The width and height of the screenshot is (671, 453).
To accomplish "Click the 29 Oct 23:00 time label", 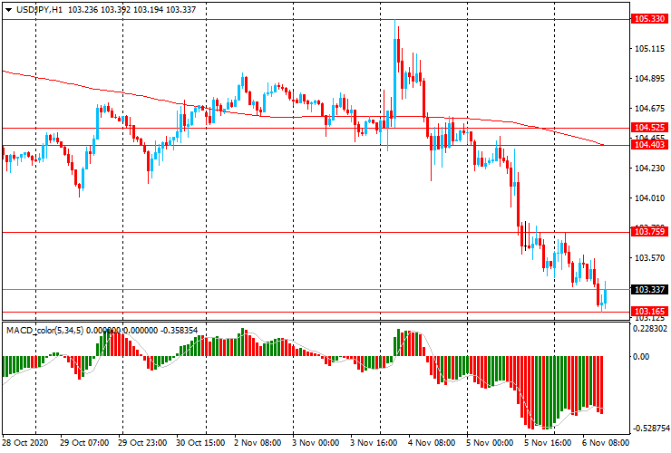I will pyautogui.click(x=142, y=443).
